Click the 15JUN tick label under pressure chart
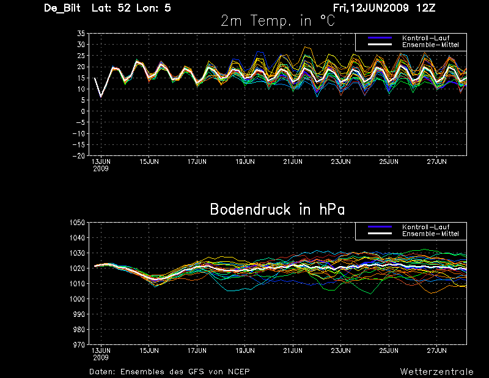The width and height of the screenshot is (489, 378). (149, 351)
